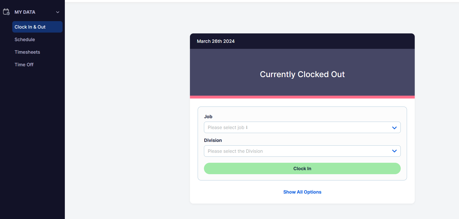Click the green Clock In button

pyautogui.click(x=302, y=168)
